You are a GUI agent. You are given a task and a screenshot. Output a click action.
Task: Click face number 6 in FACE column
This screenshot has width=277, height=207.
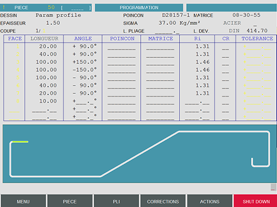pos(18,86)
